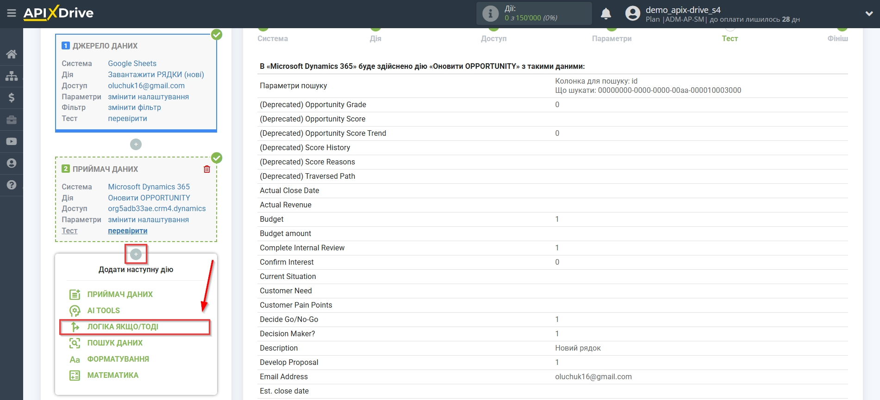
Task: Go to Система step tab
Action: 273,38
